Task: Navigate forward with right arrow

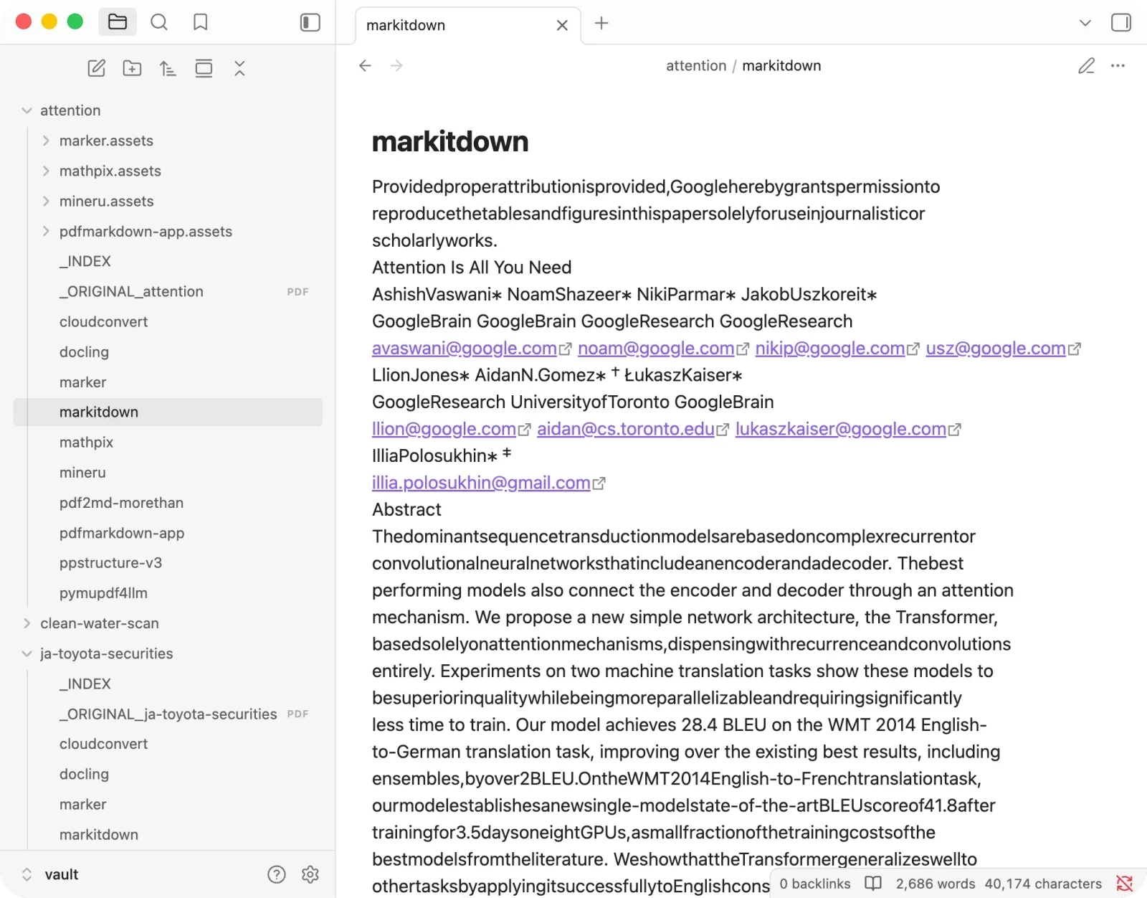Action: coord(396,65)
